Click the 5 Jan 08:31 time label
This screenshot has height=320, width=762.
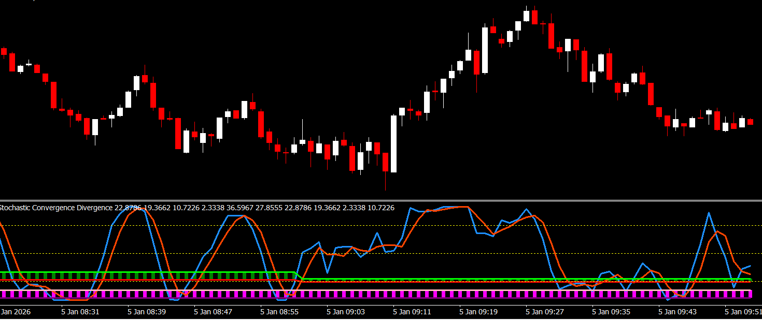pos(80,312)
